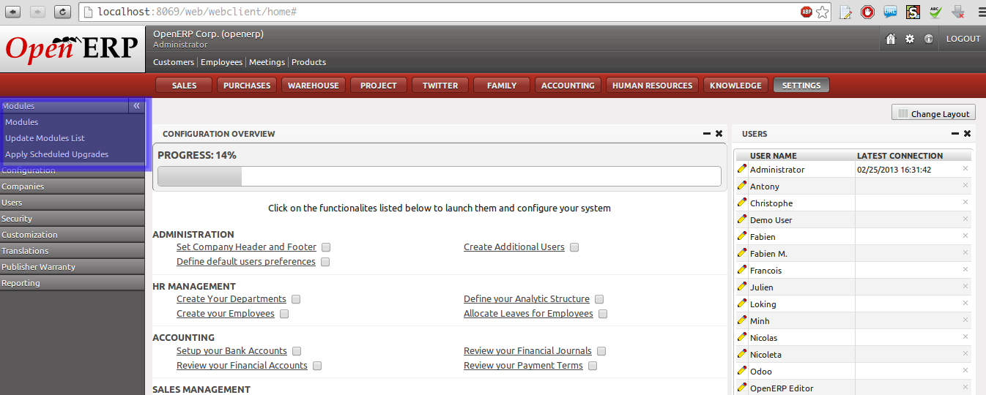Expand the Reporting sidebar section
Image resolution: width=986 pixels, height=395 pixels.
point(73,283)
